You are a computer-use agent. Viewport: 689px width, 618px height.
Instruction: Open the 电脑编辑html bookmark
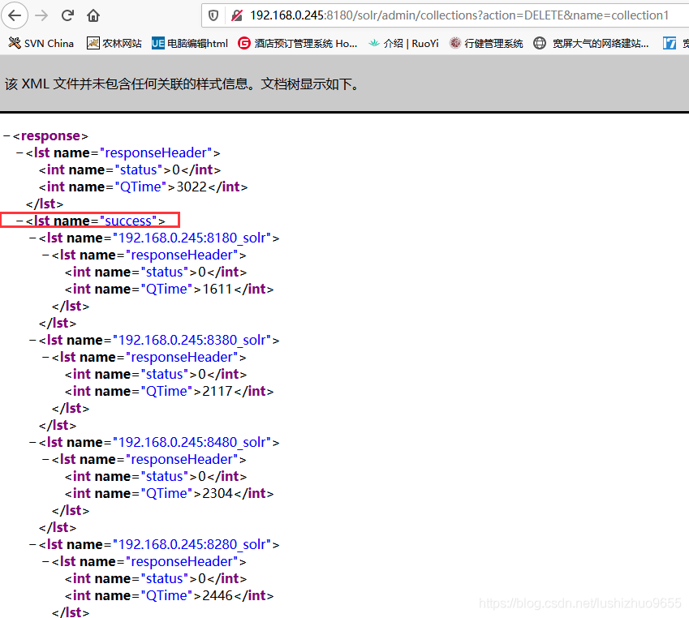(189, 43)
